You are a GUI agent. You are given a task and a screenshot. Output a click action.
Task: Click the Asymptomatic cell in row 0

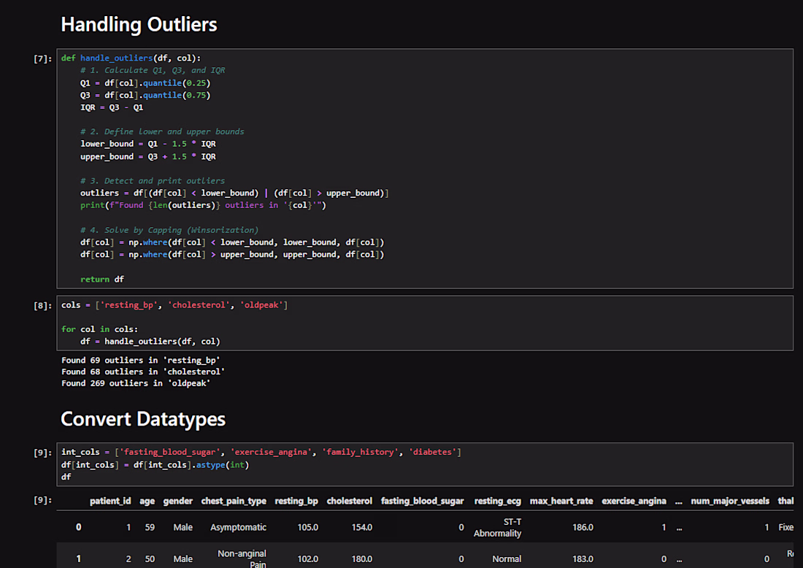click(238, 527)
